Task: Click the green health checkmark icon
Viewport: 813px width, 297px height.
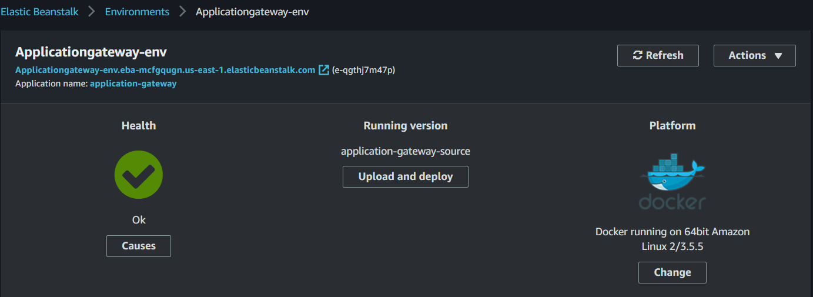Action: (139, 175)
